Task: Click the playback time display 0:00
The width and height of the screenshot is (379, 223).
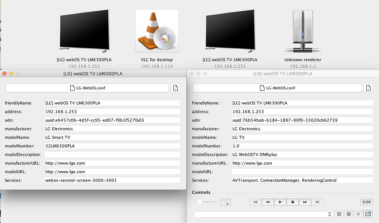Action: 367,202
